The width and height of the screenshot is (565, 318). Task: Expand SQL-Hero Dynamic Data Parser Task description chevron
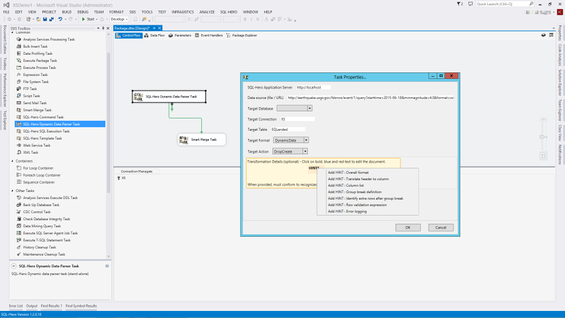point(14,266)
